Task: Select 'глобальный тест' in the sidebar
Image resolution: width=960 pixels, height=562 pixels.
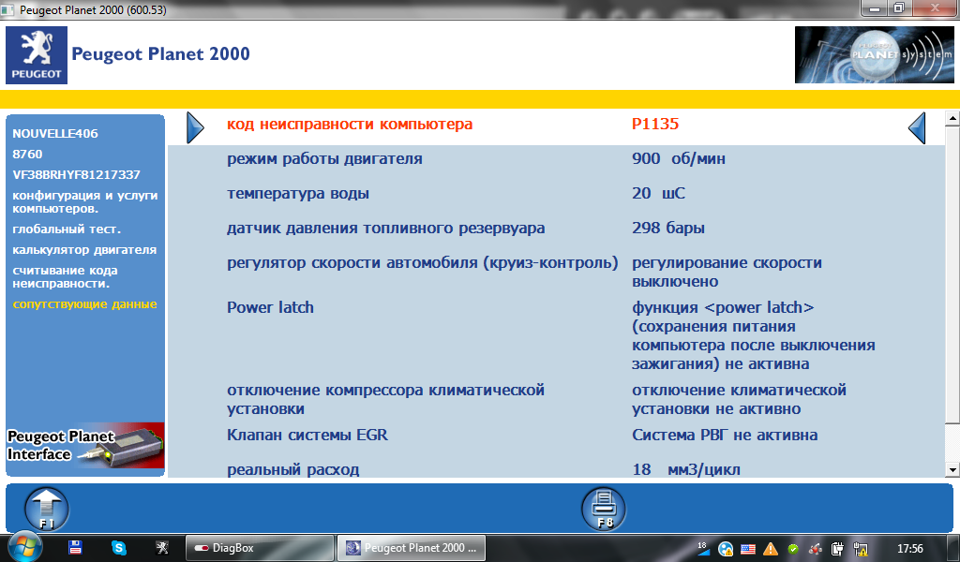Action: [67, 229]
